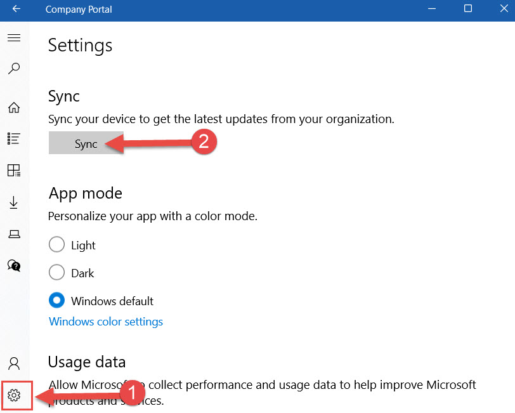Screen dimensions: 515x413
Task: View your Devices from the sidebar
Action: (x=14, y=233)
